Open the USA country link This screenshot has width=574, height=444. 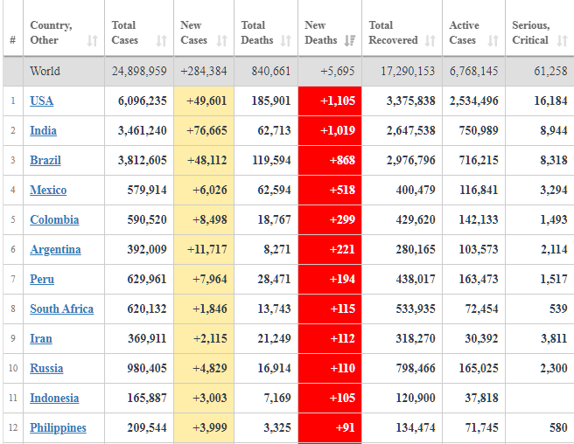click(42, 101)
